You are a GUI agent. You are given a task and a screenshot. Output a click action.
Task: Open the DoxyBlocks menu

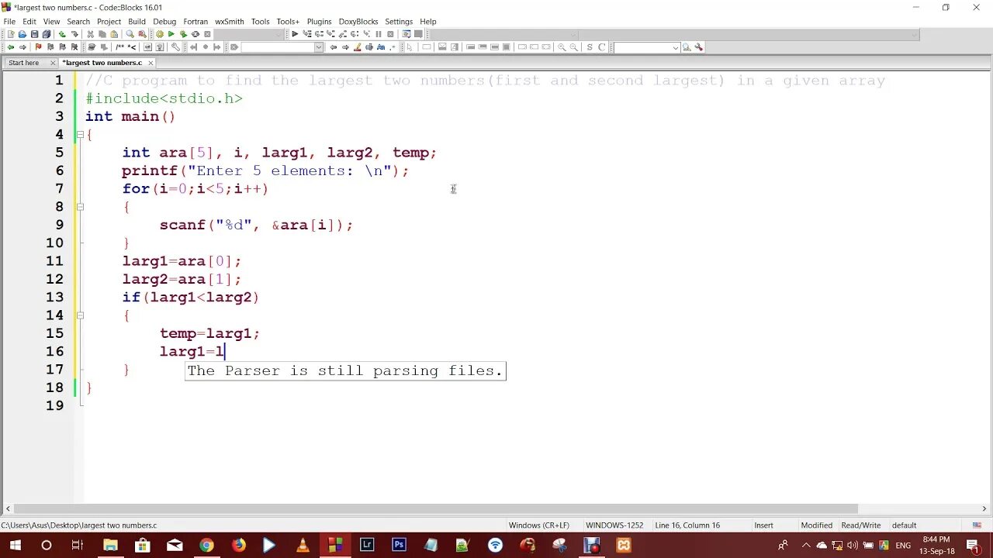358,21
